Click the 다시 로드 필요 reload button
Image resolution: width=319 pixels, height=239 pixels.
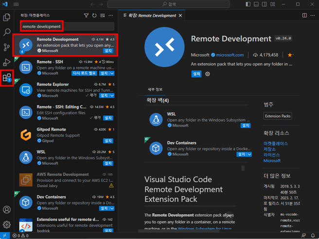85,73
